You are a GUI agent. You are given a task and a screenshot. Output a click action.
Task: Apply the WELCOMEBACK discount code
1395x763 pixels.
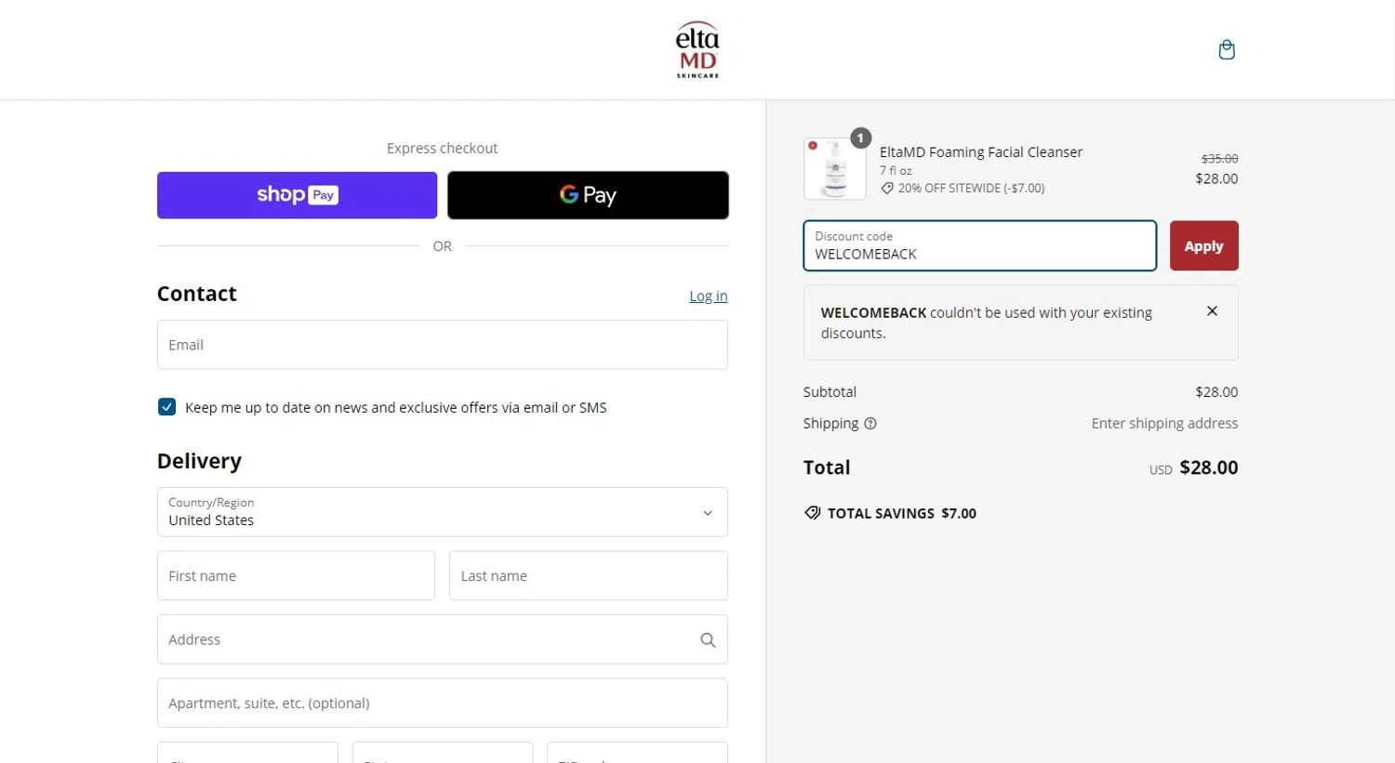coord(1203,246)
